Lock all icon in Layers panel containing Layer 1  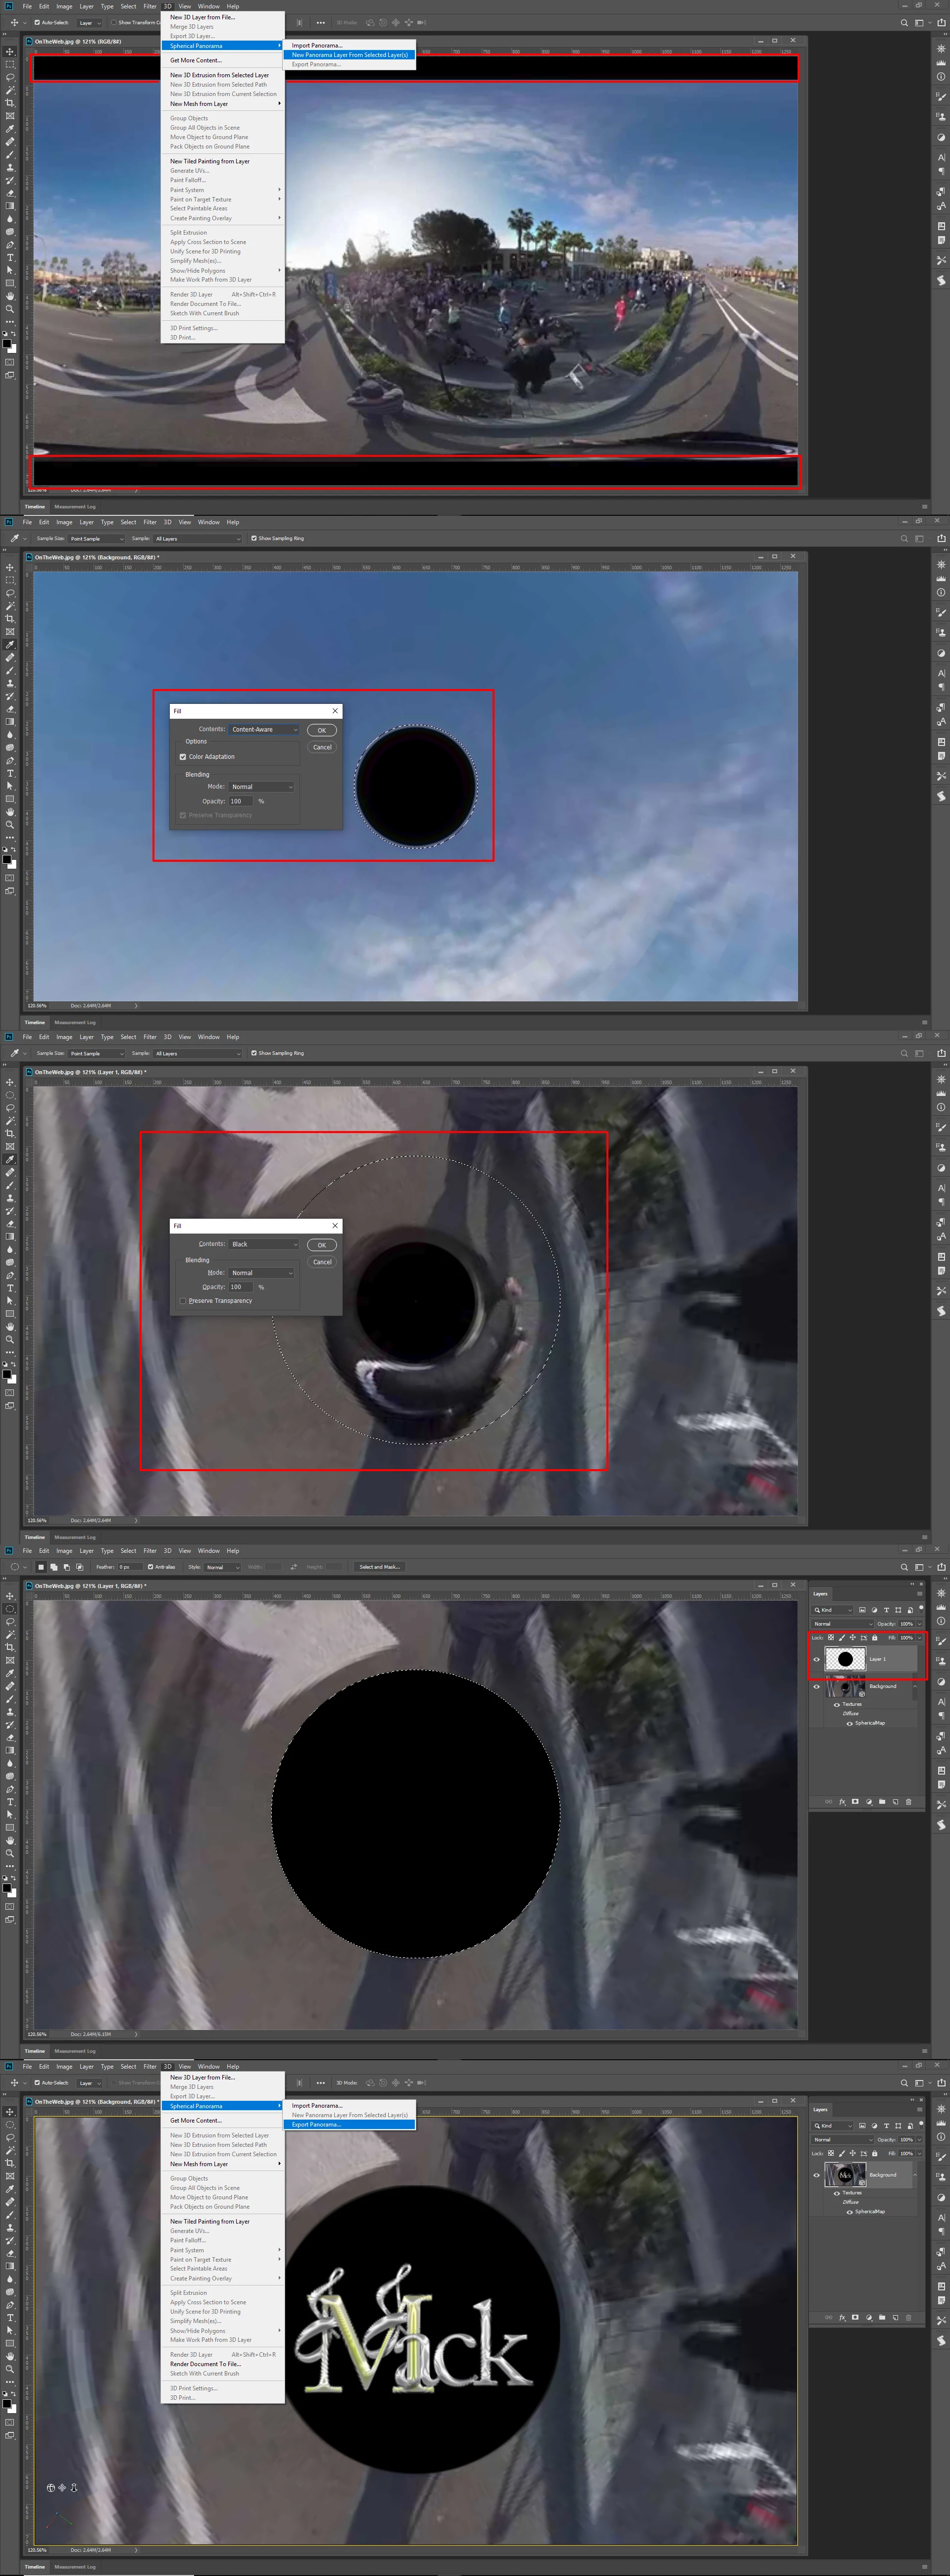(x=875, y=1638)
